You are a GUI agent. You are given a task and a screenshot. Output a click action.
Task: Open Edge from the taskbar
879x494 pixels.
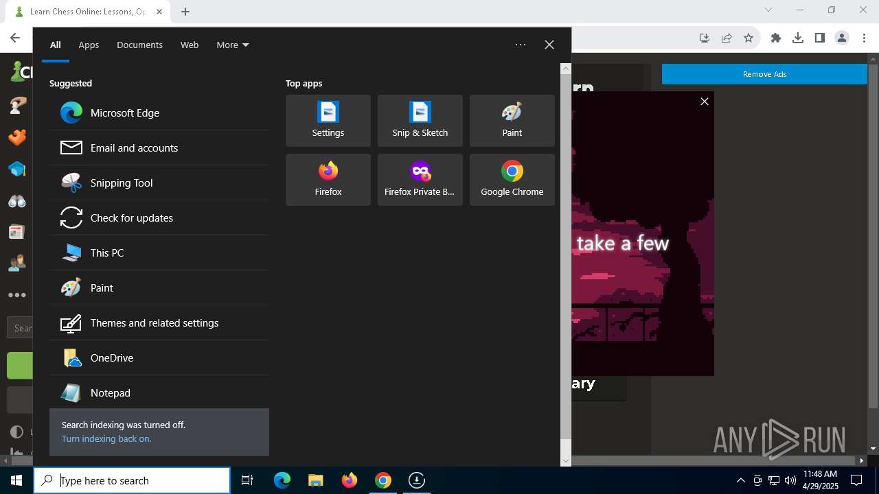[x=282, y=480]
